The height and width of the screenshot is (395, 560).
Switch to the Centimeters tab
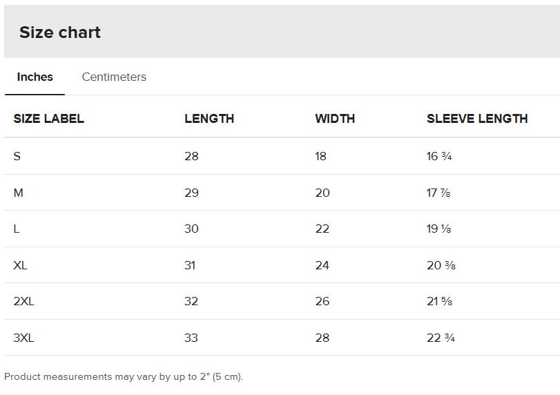114,77
